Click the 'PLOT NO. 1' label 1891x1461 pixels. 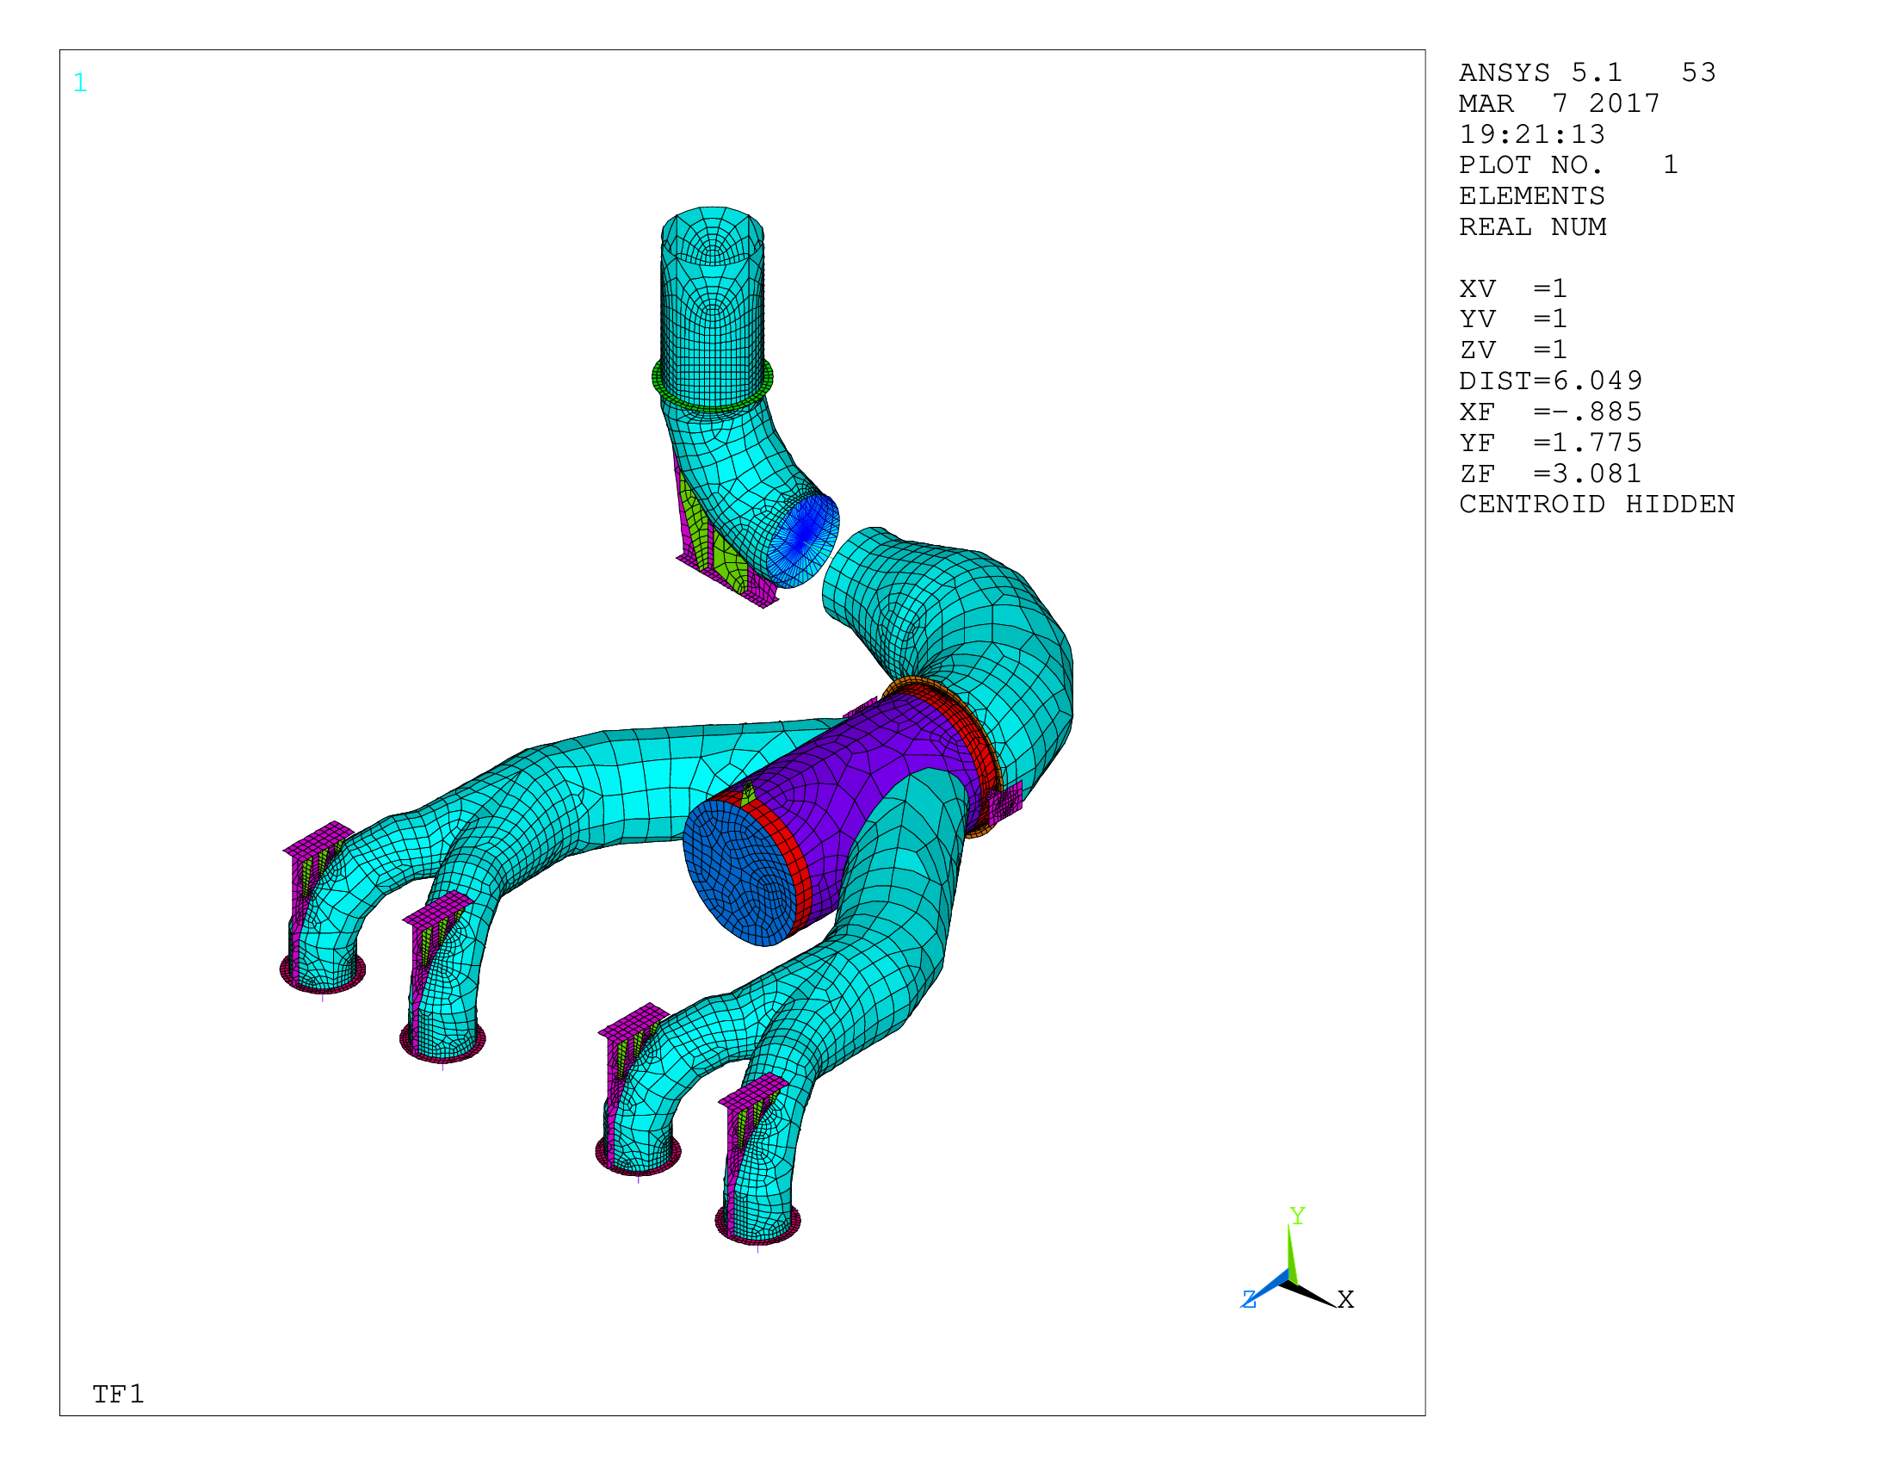pyautogui.click(x=1569, y=165)
